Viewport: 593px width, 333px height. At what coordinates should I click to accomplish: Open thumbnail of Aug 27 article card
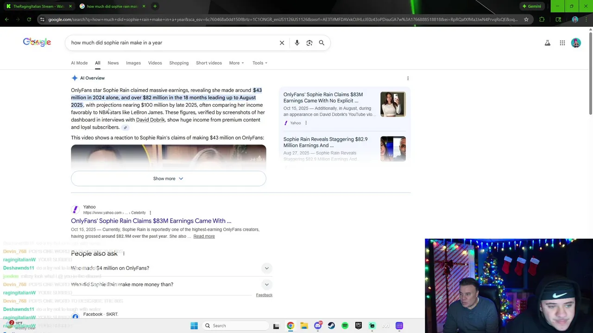[x=393, y=148]
